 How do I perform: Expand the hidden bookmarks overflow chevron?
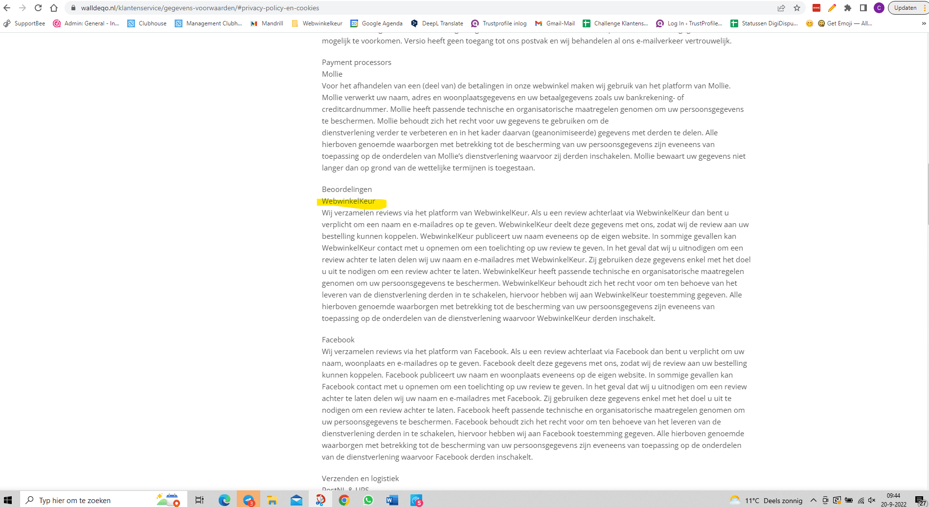924,23
